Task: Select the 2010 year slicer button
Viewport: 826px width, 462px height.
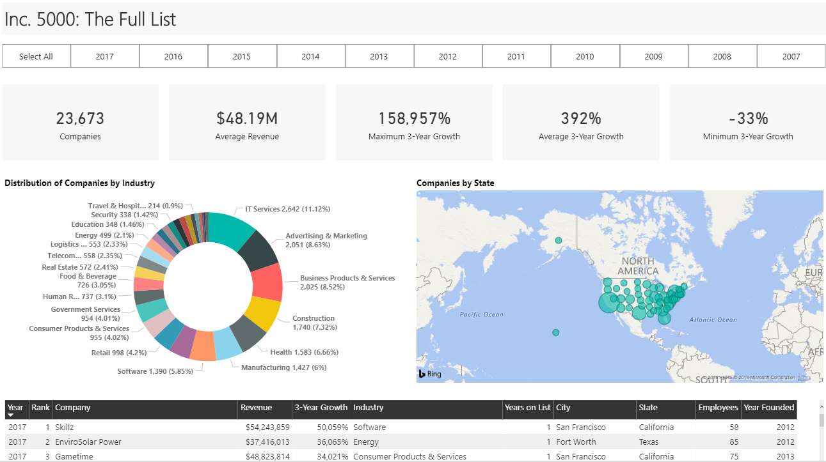Action: pyautogui.click(x=585, y=56)
